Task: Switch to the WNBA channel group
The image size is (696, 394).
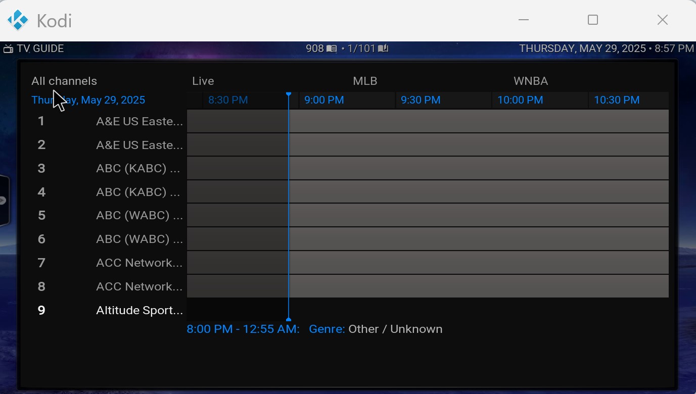Action: click(531, 81)
